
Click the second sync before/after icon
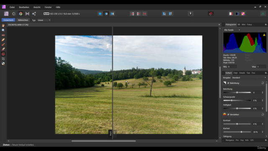pyautogui.click(x=139, y=14)
